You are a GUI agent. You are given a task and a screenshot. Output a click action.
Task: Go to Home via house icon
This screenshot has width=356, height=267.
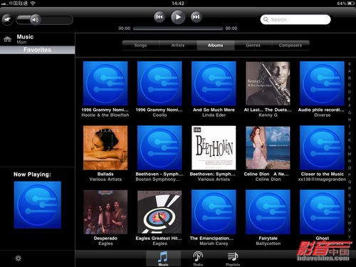[8, 39]
